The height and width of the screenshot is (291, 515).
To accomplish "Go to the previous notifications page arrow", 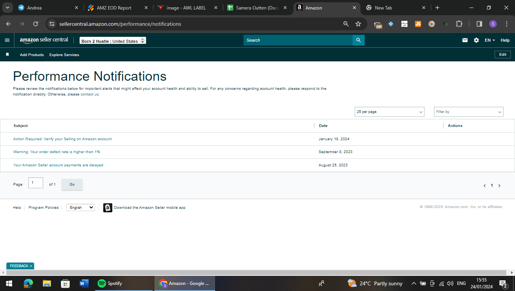I will [x=485, y=186].
